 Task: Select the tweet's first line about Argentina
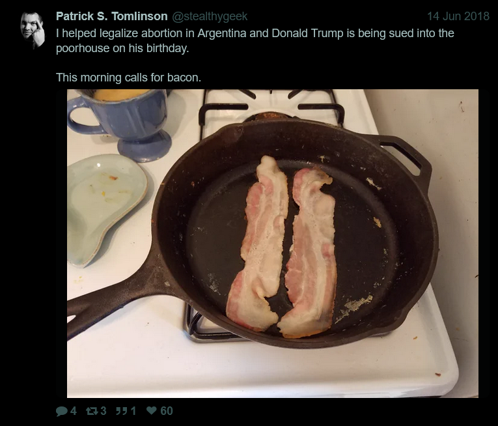255,33
